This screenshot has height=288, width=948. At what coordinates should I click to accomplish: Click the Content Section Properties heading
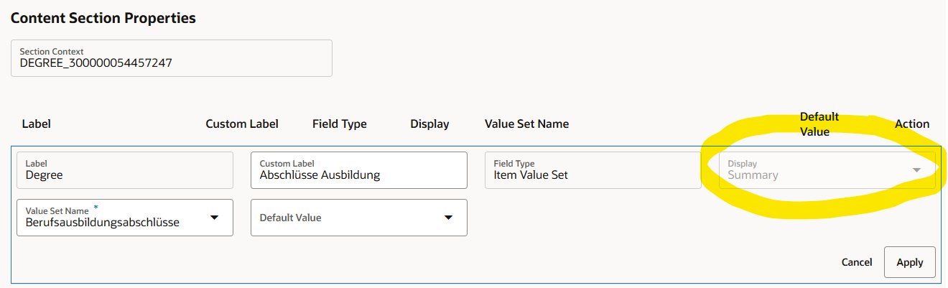click(x=103, y=18)
